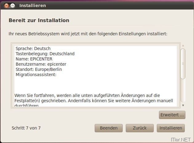Screen dimensions: 194x143
Task: Close the Installieren window with the red button
Action: (6, 6)
